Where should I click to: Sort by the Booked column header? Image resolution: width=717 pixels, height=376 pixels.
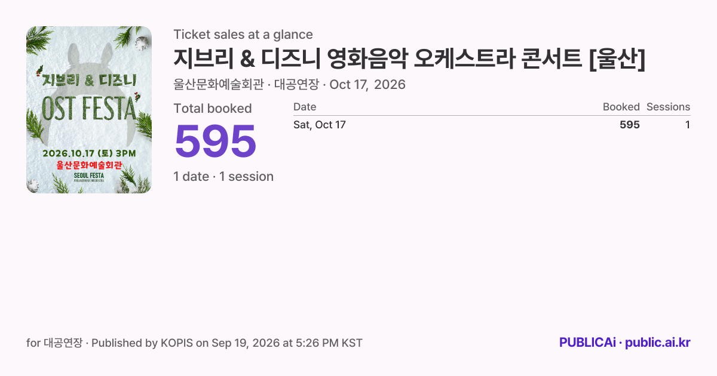tap(621, 107)
